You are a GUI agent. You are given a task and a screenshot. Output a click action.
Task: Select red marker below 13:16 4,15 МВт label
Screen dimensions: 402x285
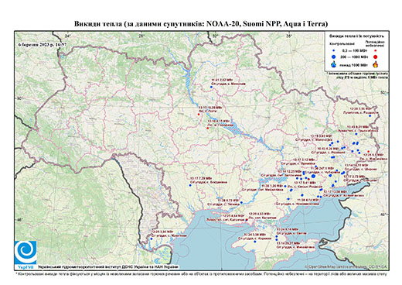click(208, 128)
